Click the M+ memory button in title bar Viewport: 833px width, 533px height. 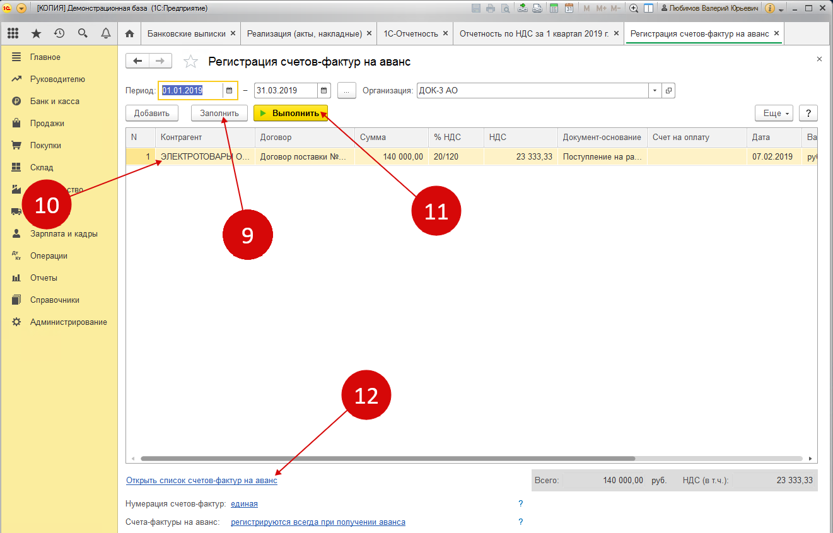(x=601, y=8)
